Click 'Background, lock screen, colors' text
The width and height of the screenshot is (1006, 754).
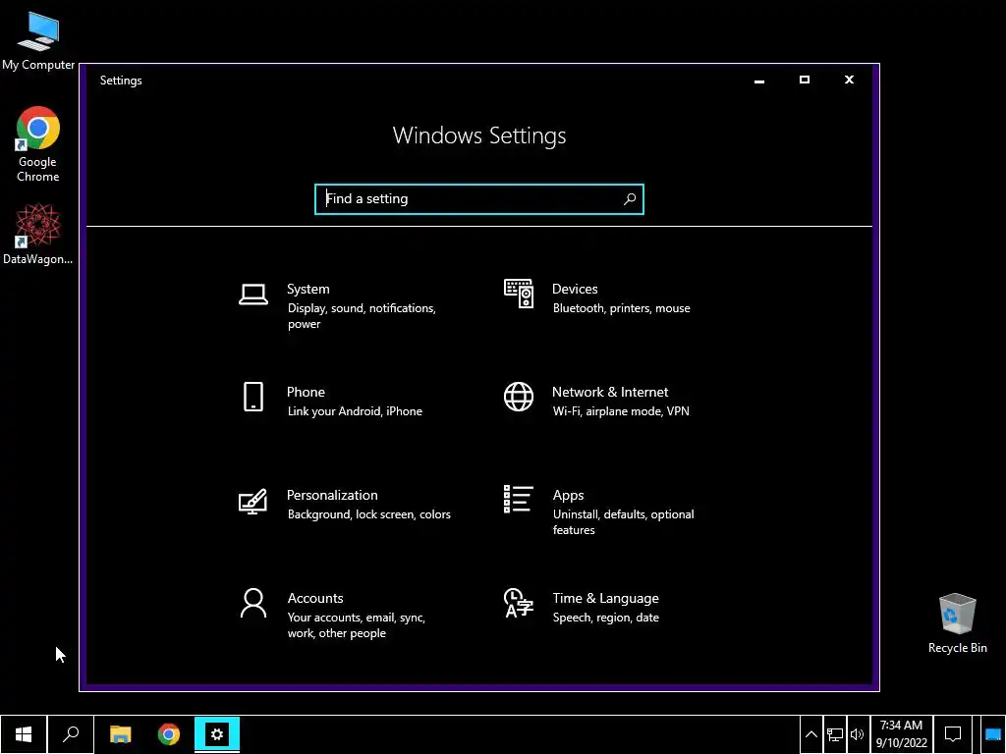(369, 514)
